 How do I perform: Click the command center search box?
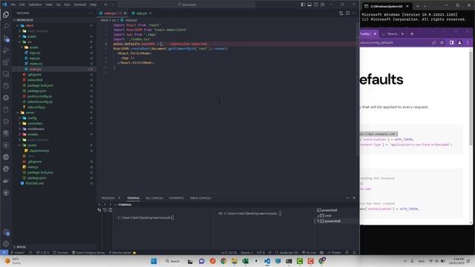click(186, 4)
